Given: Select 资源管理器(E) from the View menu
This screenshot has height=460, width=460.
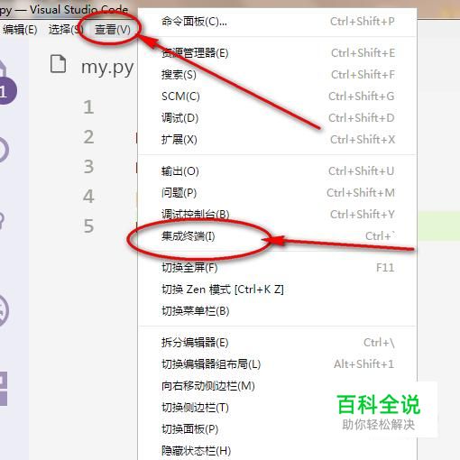Looking at the screenshot, I should click(277, 53).
